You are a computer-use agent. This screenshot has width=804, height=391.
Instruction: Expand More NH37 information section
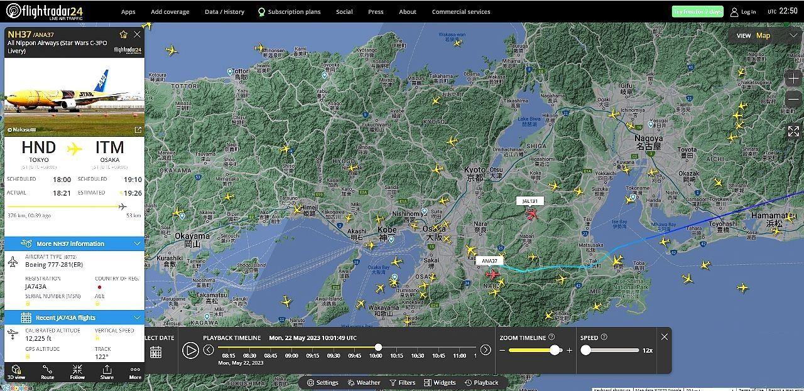coord(74,244)
